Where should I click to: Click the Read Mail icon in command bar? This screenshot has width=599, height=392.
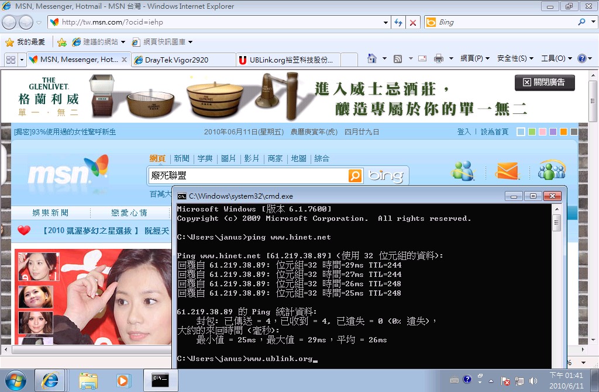click(422, 58)
